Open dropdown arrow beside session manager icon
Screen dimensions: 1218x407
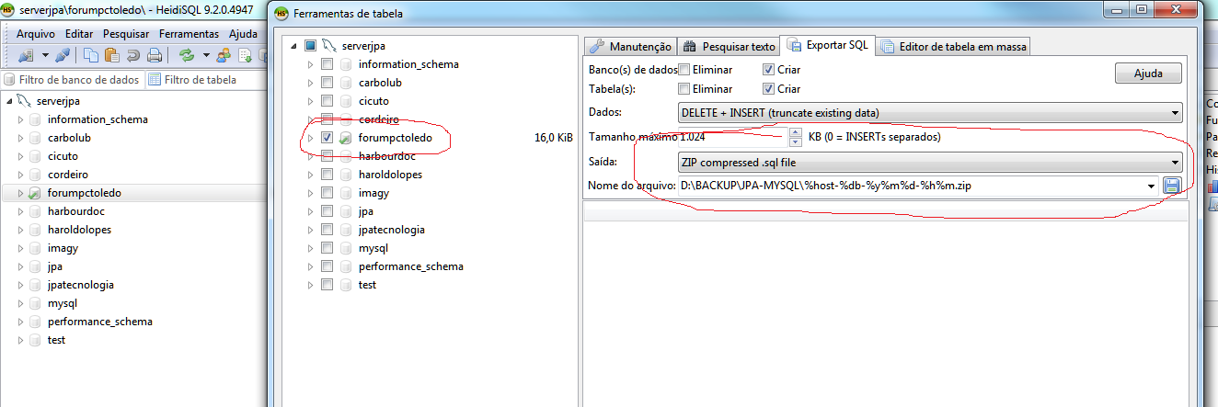pyautogui.click(x=43, y=55)
